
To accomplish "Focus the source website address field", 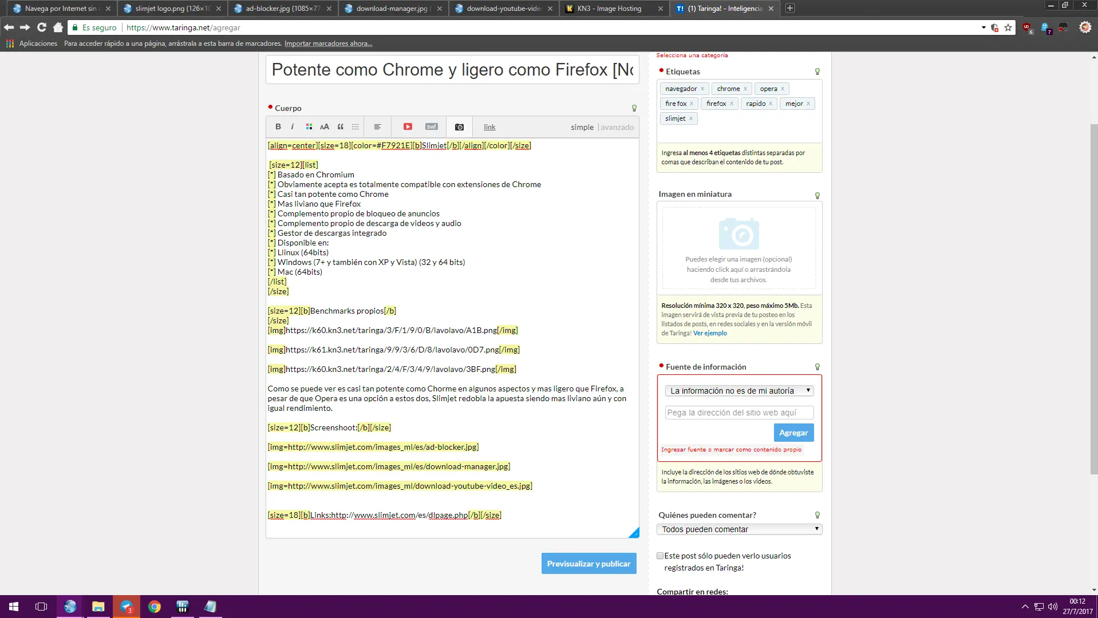I will click(x=739, y=413).
